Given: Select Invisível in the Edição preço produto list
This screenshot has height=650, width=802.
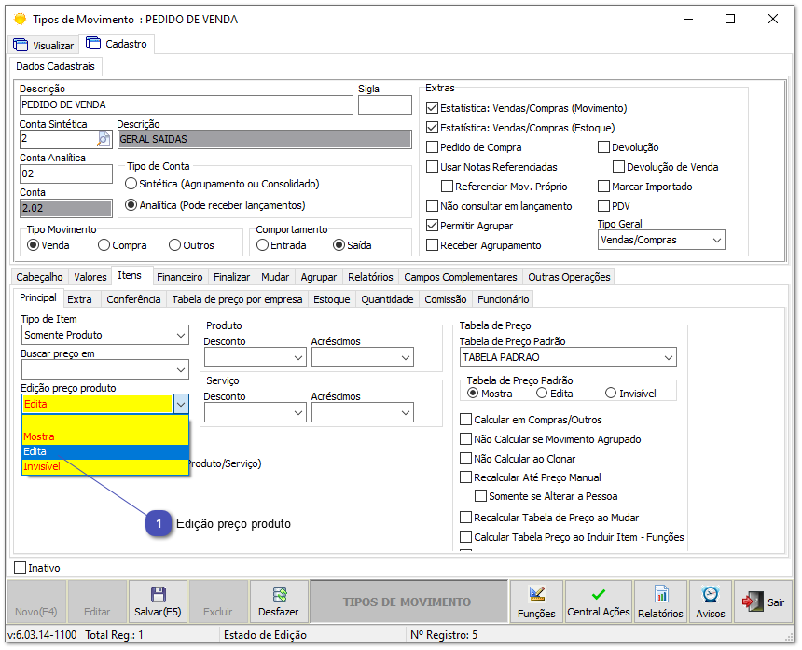Looking at the screenshot, I should (41, 465).
